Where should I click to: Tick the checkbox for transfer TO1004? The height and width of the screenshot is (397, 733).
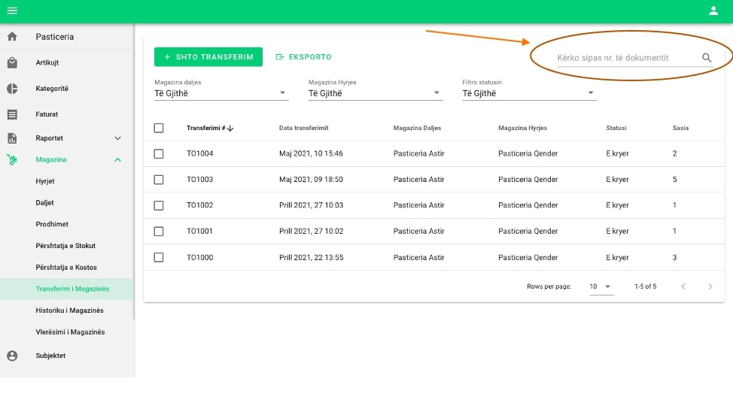[159, 153]
